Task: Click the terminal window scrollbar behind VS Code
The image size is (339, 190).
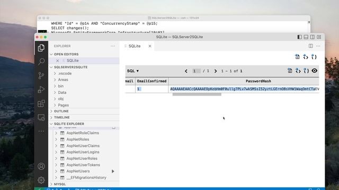Action: click(309, 22)
